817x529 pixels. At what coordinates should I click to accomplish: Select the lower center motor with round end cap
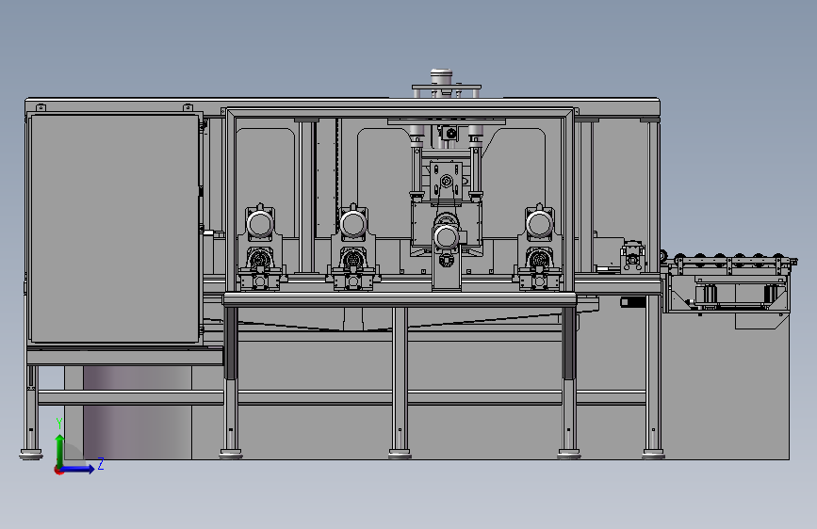click(x=446, y=236)
